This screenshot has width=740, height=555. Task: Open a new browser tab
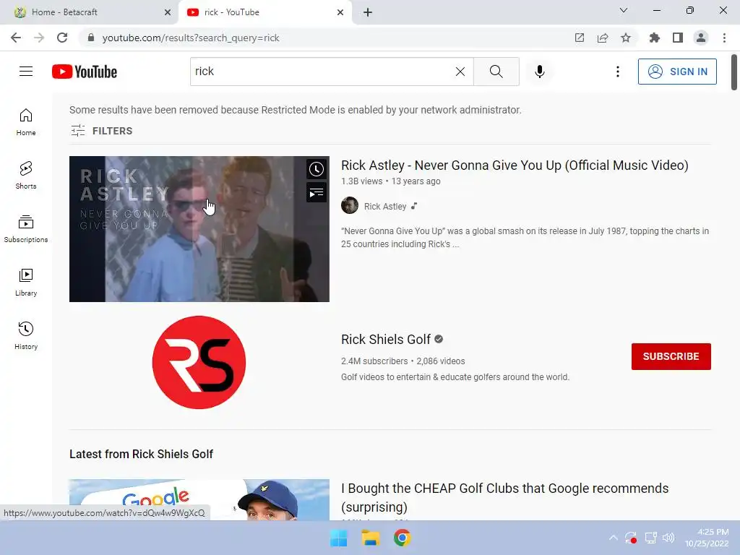(x=368, y=12)
